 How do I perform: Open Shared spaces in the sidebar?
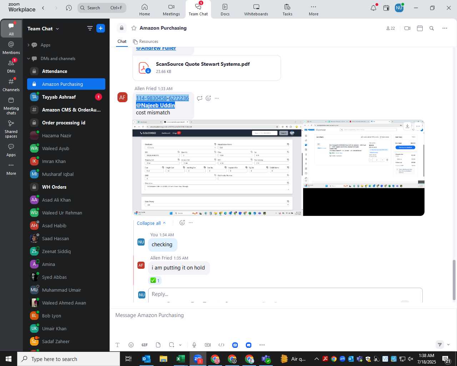tap(11, 129)
